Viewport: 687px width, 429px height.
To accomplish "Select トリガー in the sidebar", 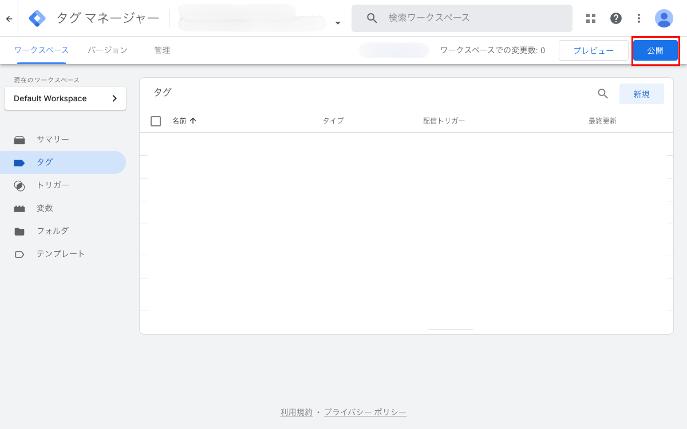I will 53,185.
